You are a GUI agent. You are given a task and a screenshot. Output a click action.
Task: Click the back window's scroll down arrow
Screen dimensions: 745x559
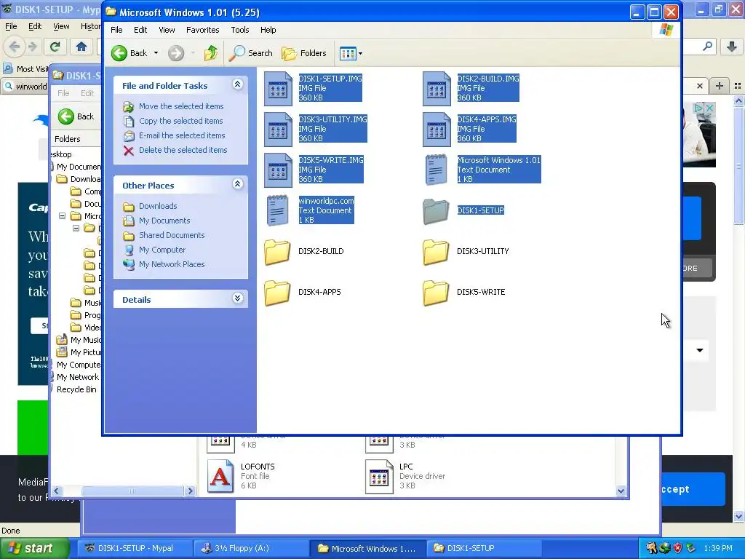click(621, 491)
